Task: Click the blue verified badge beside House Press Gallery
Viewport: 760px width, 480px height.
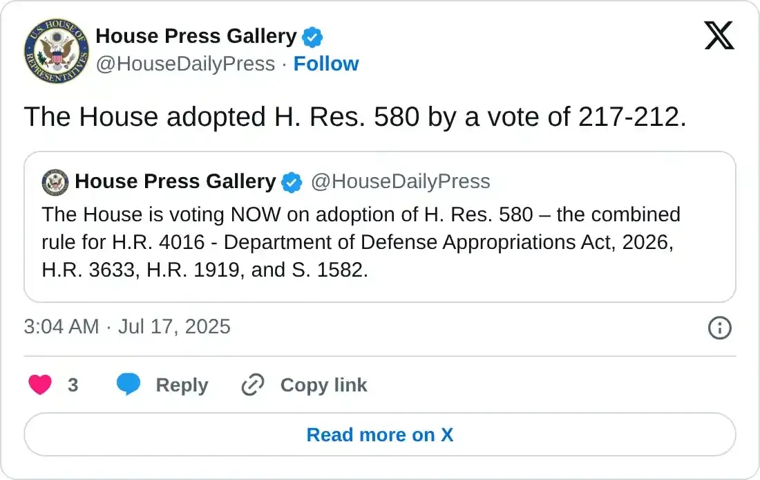Action: pos(312,37)
